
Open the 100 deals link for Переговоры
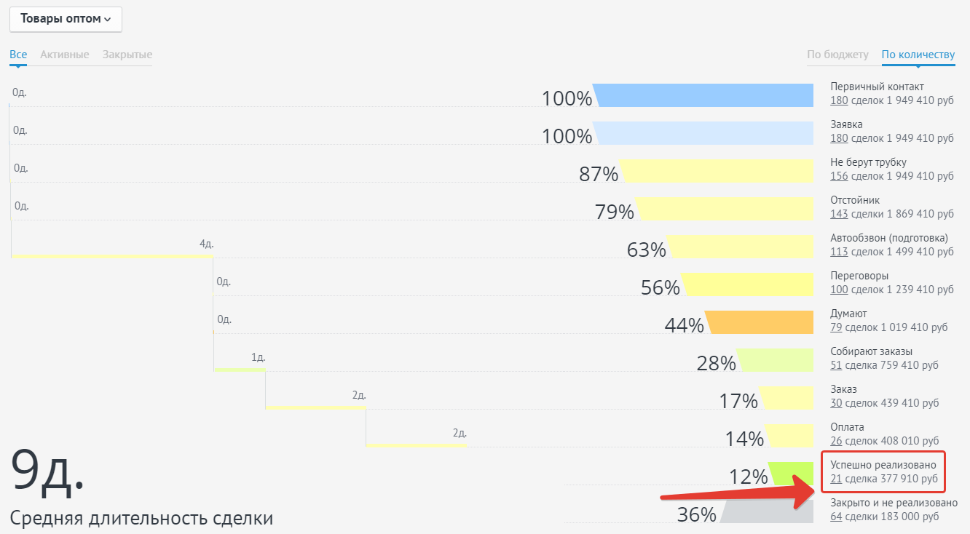[839, 290]
